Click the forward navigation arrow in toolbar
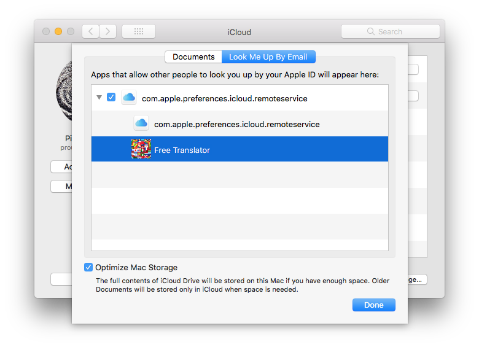The width and height of the screenshot is (479, 347). (x=107, y=31)
